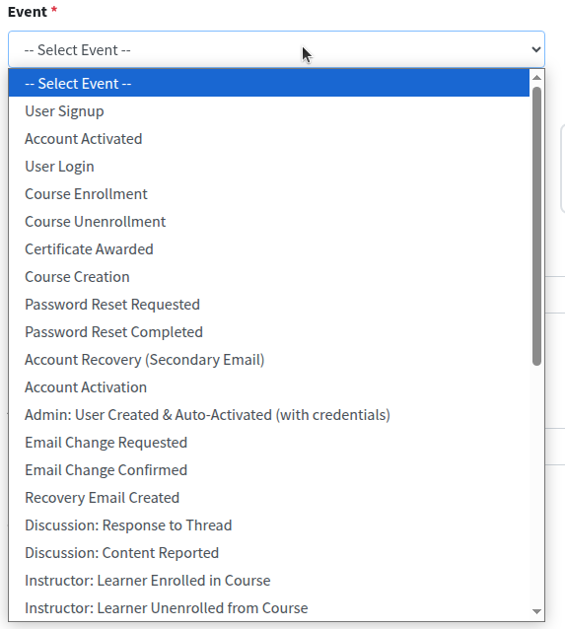This screenshot has height=629, width=565.
Task: Click the dropdown list scrollbar thumb
Action: [x=536, y=226]
